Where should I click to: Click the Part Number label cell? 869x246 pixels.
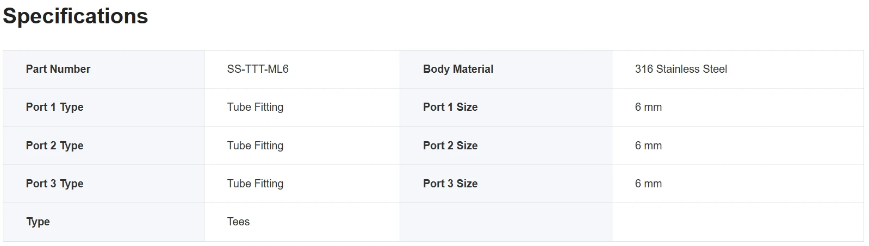(103, 70)
